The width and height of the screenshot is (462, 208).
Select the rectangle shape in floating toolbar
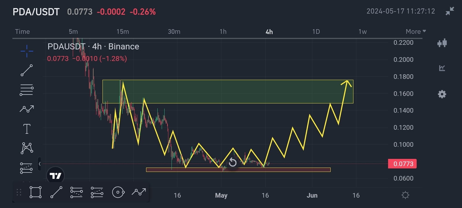pos(36,192)
